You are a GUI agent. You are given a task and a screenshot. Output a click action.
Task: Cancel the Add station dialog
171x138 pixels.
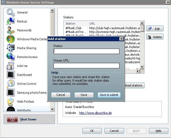point(61,95)
